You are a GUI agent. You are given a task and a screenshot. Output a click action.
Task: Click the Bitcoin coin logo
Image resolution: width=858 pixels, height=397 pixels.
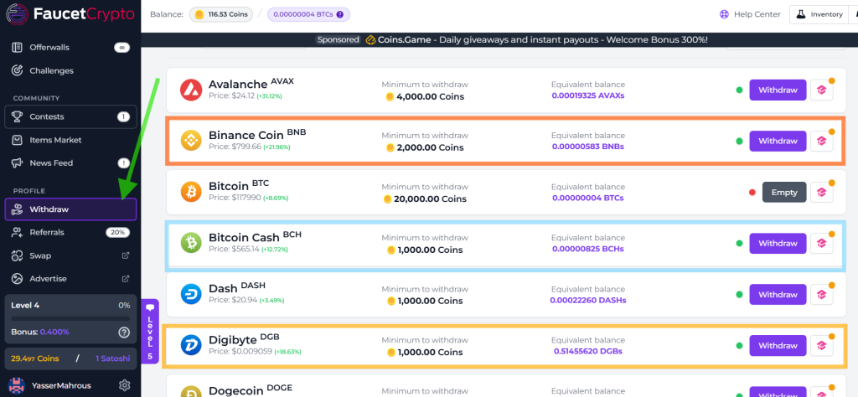tap(192, 192)
